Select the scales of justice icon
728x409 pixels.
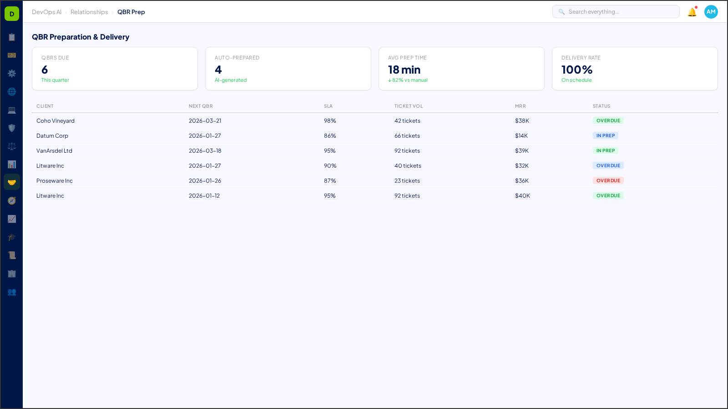point(12,146)
